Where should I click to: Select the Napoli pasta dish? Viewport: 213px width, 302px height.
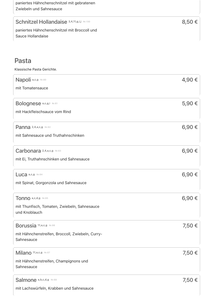(x=23, y=80)
